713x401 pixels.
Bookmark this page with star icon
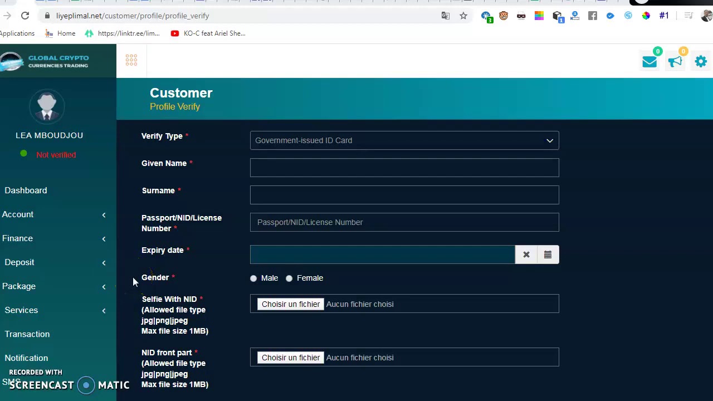pos(463,16)
